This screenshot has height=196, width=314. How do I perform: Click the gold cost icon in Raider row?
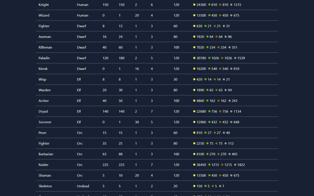coord(194,165)
